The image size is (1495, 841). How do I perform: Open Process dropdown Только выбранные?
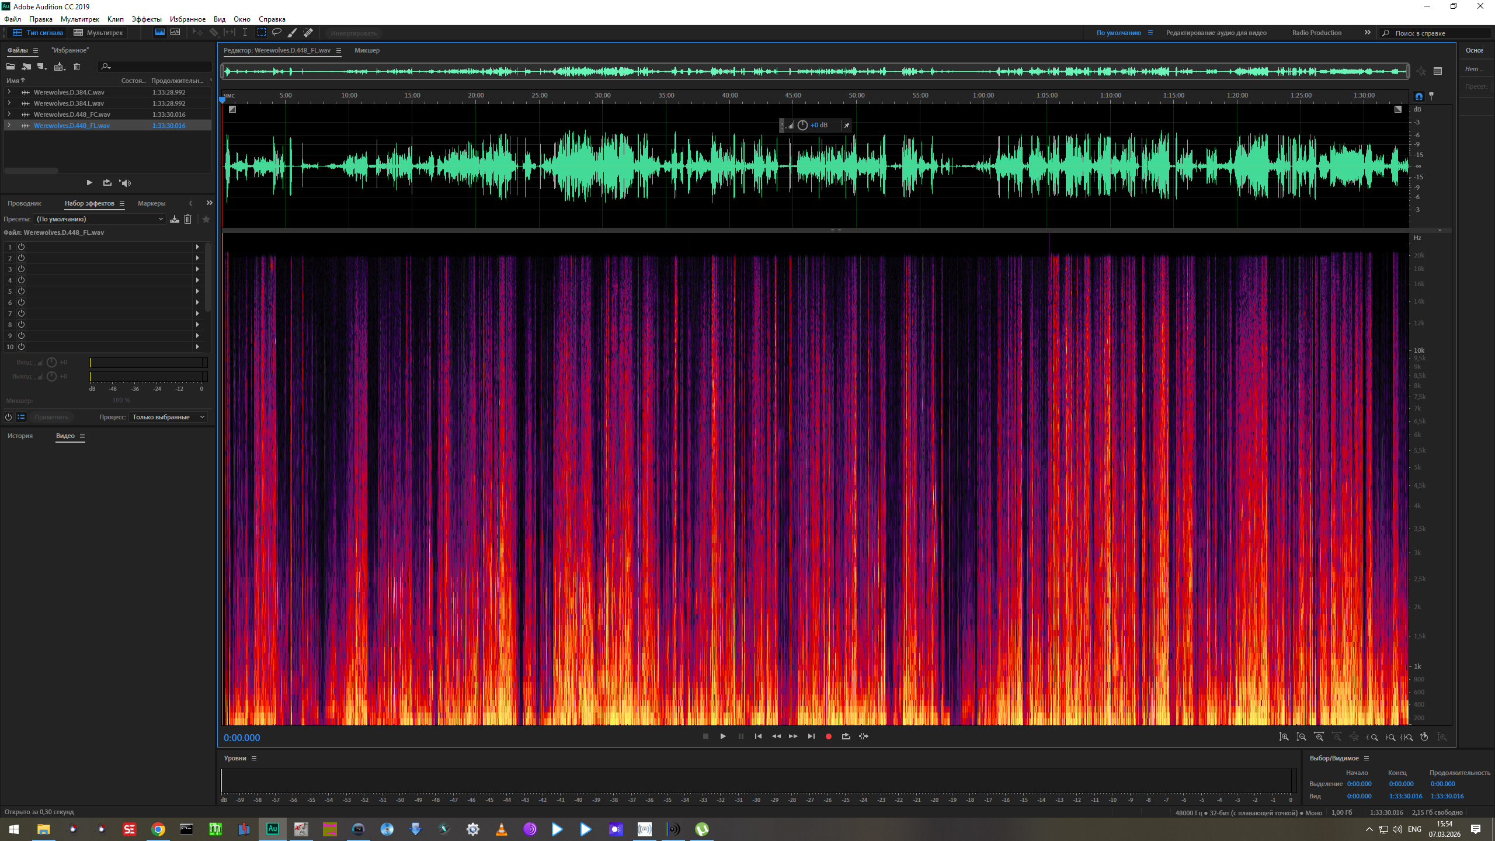pos(168,417)
